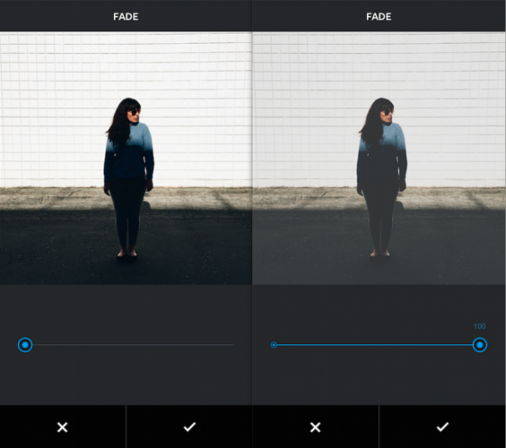Click the 100 value label above slider
Screen dimensions: 506x448
[479, 327]
